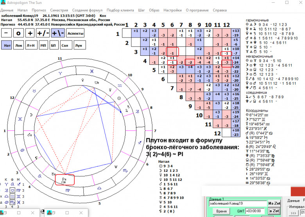Click the '+13 -19' totals cell in row 1

pyautogui.click(x=235, y=33)
